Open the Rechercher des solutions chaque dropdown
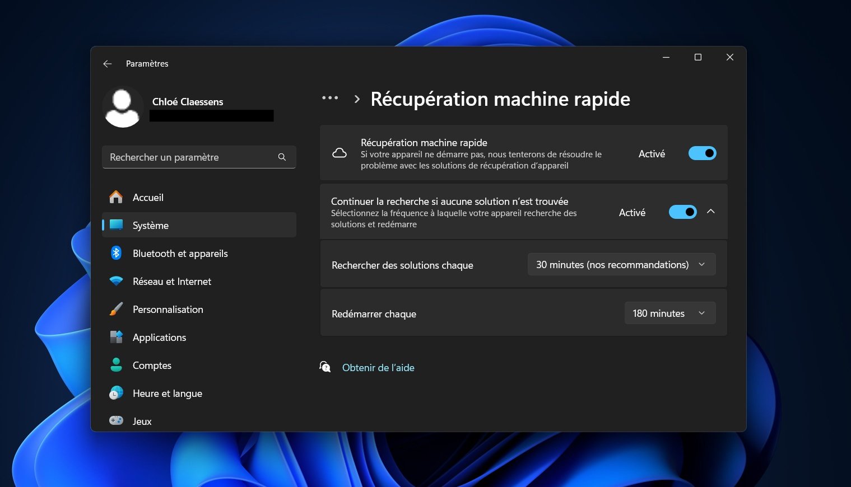Image resolution: width=851 pixels, height=487 pixels. (621, 264)
